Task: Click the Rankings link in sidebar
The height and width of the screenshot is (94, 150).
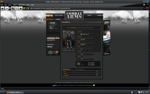Action: [50, 44]
